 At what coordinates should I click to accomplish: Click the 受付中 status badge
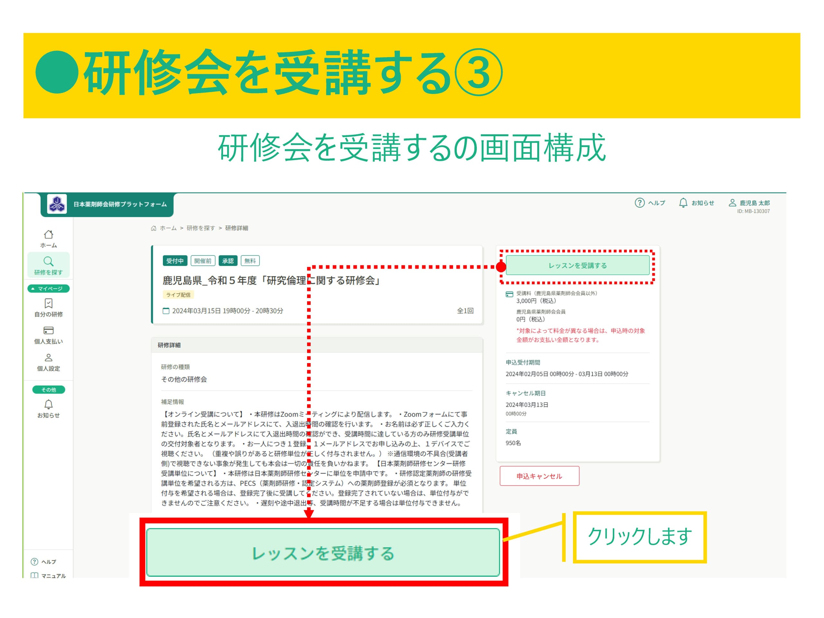[x=175, y=261]
